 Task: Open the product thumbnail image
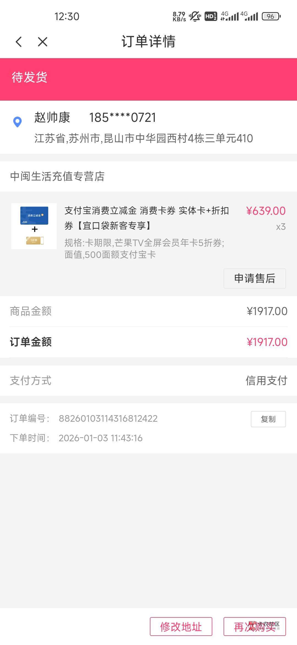[x=34, y=226]
